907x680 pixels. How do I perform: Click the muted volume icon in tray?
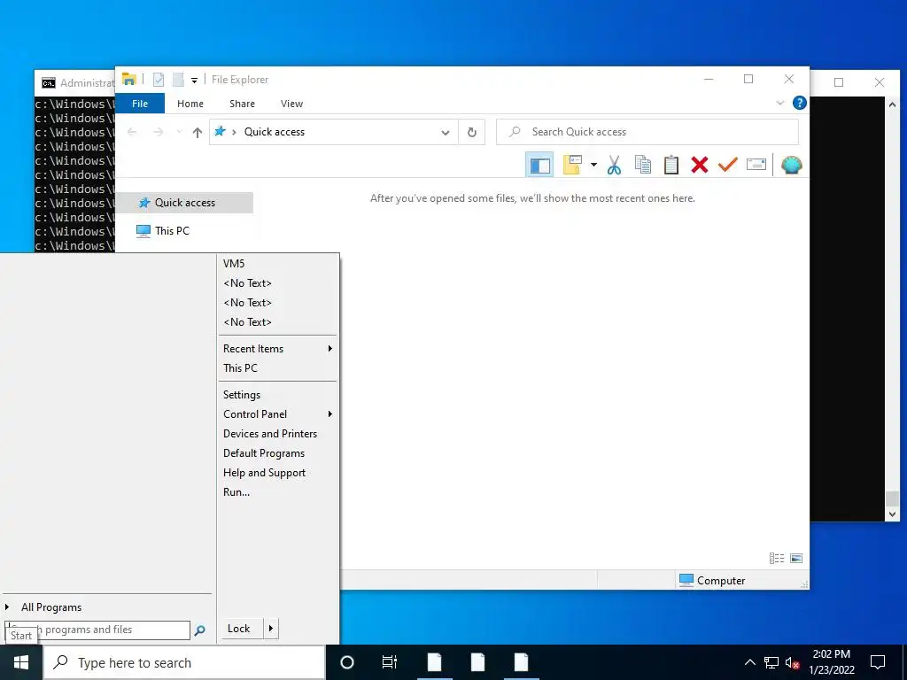793,662
